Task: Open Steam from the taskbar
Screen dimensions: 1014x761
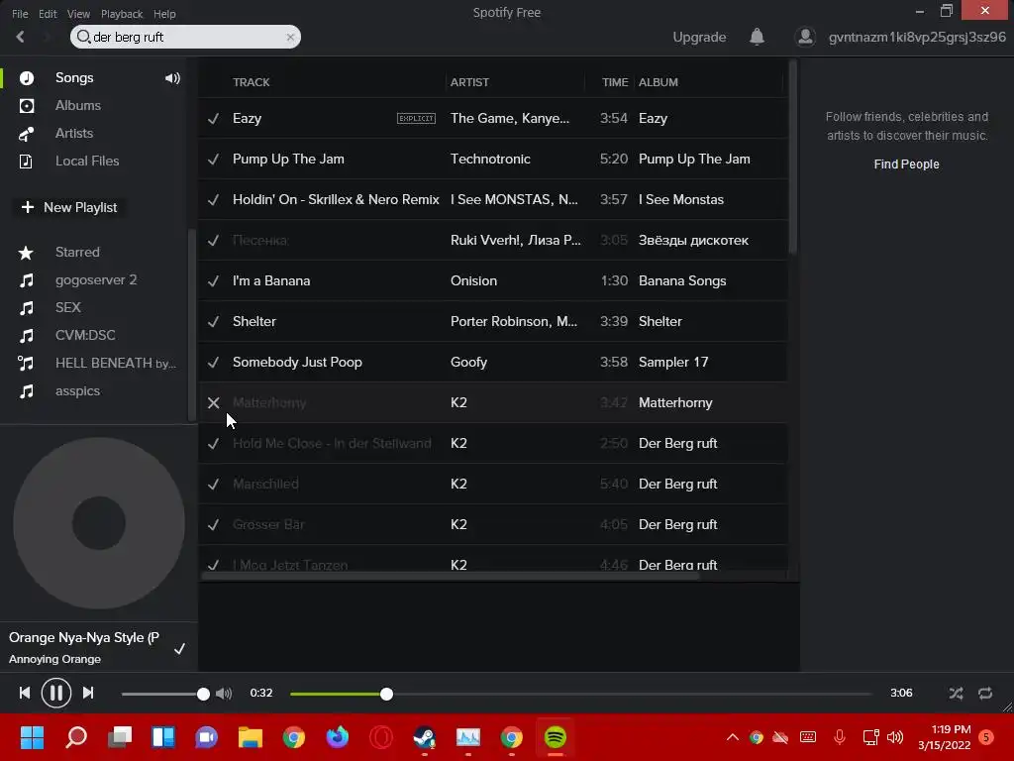Action: point(424,737)
